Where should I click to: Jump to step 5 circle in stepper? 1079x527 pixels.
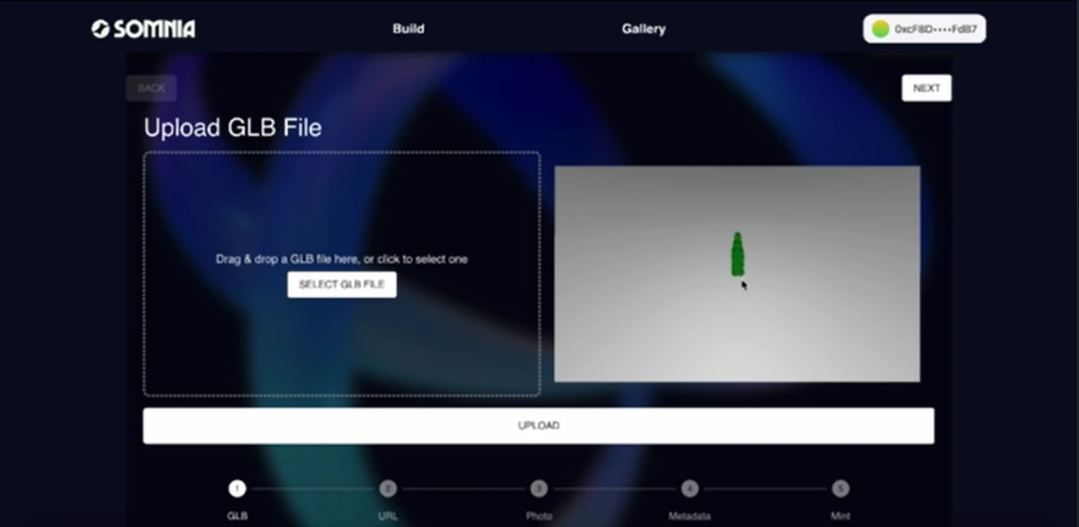pyautogui.click(x=840, y=488)
